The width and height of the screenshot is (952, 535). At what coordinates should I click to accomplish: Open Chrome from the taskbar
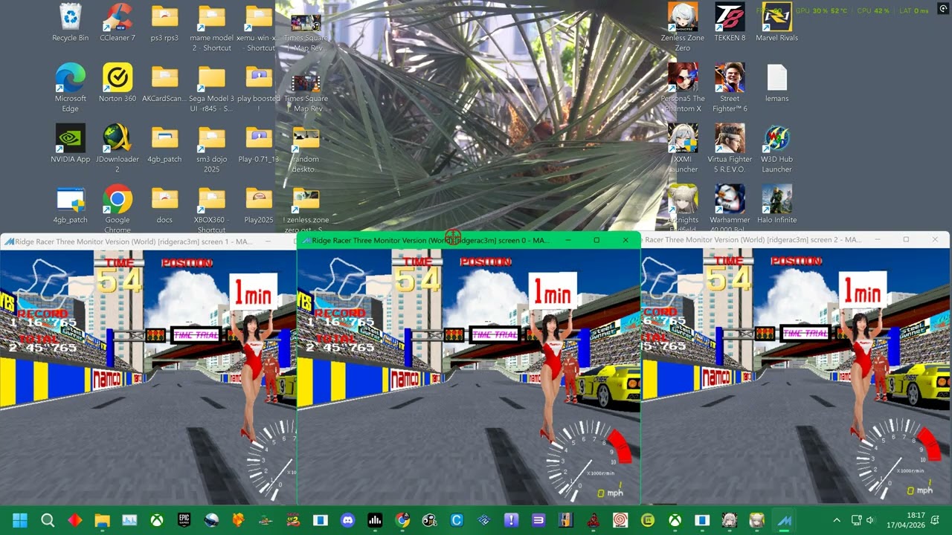tap(402, 520)
